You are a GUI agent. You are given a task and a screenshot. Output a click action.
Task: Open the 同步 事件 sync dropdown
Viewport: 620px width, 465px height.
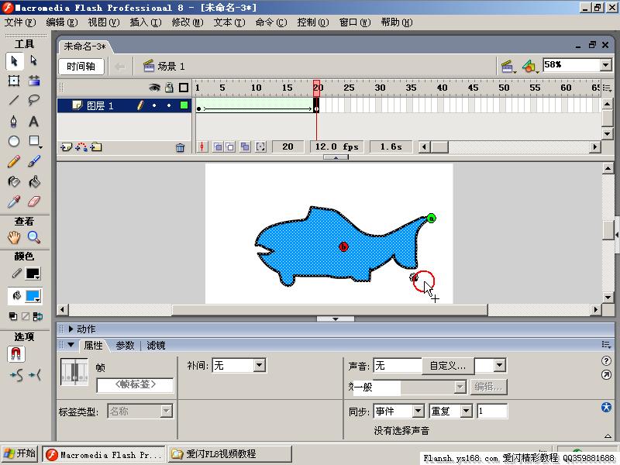(x=418, y=412)
